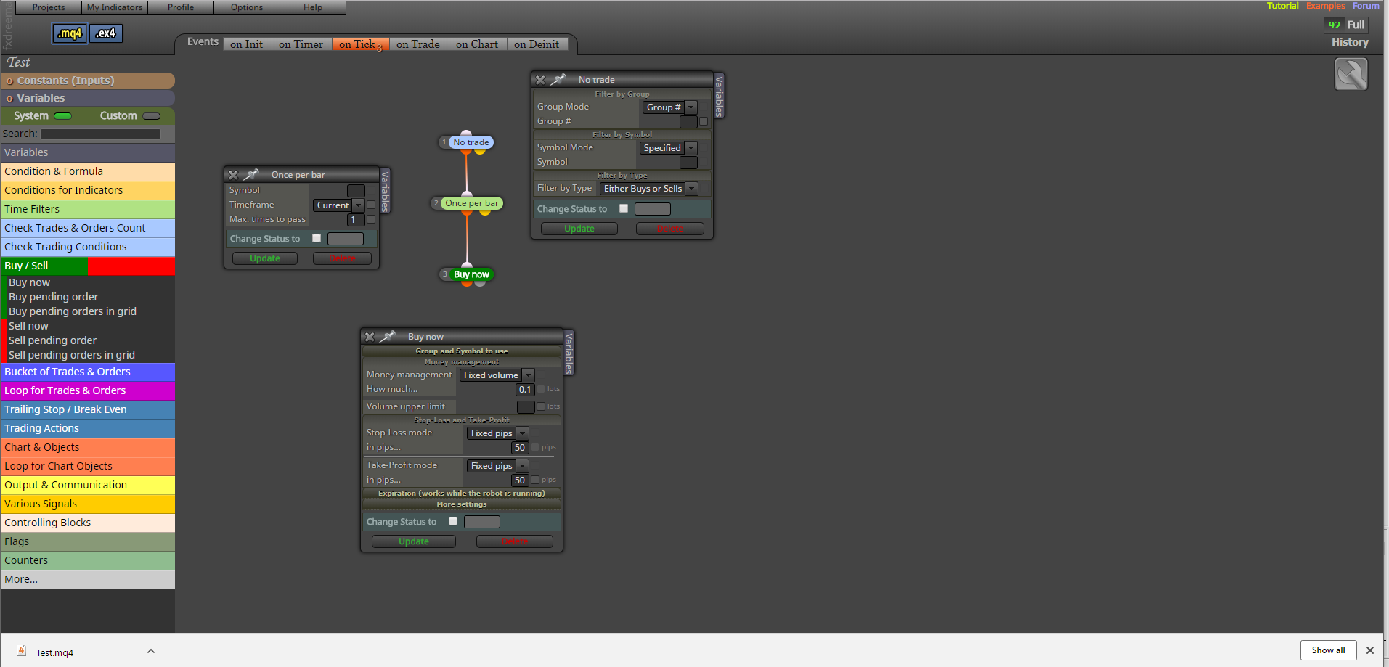The height and width of the screenshot is (667, 1389).
Task: Click pin icon on Buy now panel
Action: [x=388, y=337]
